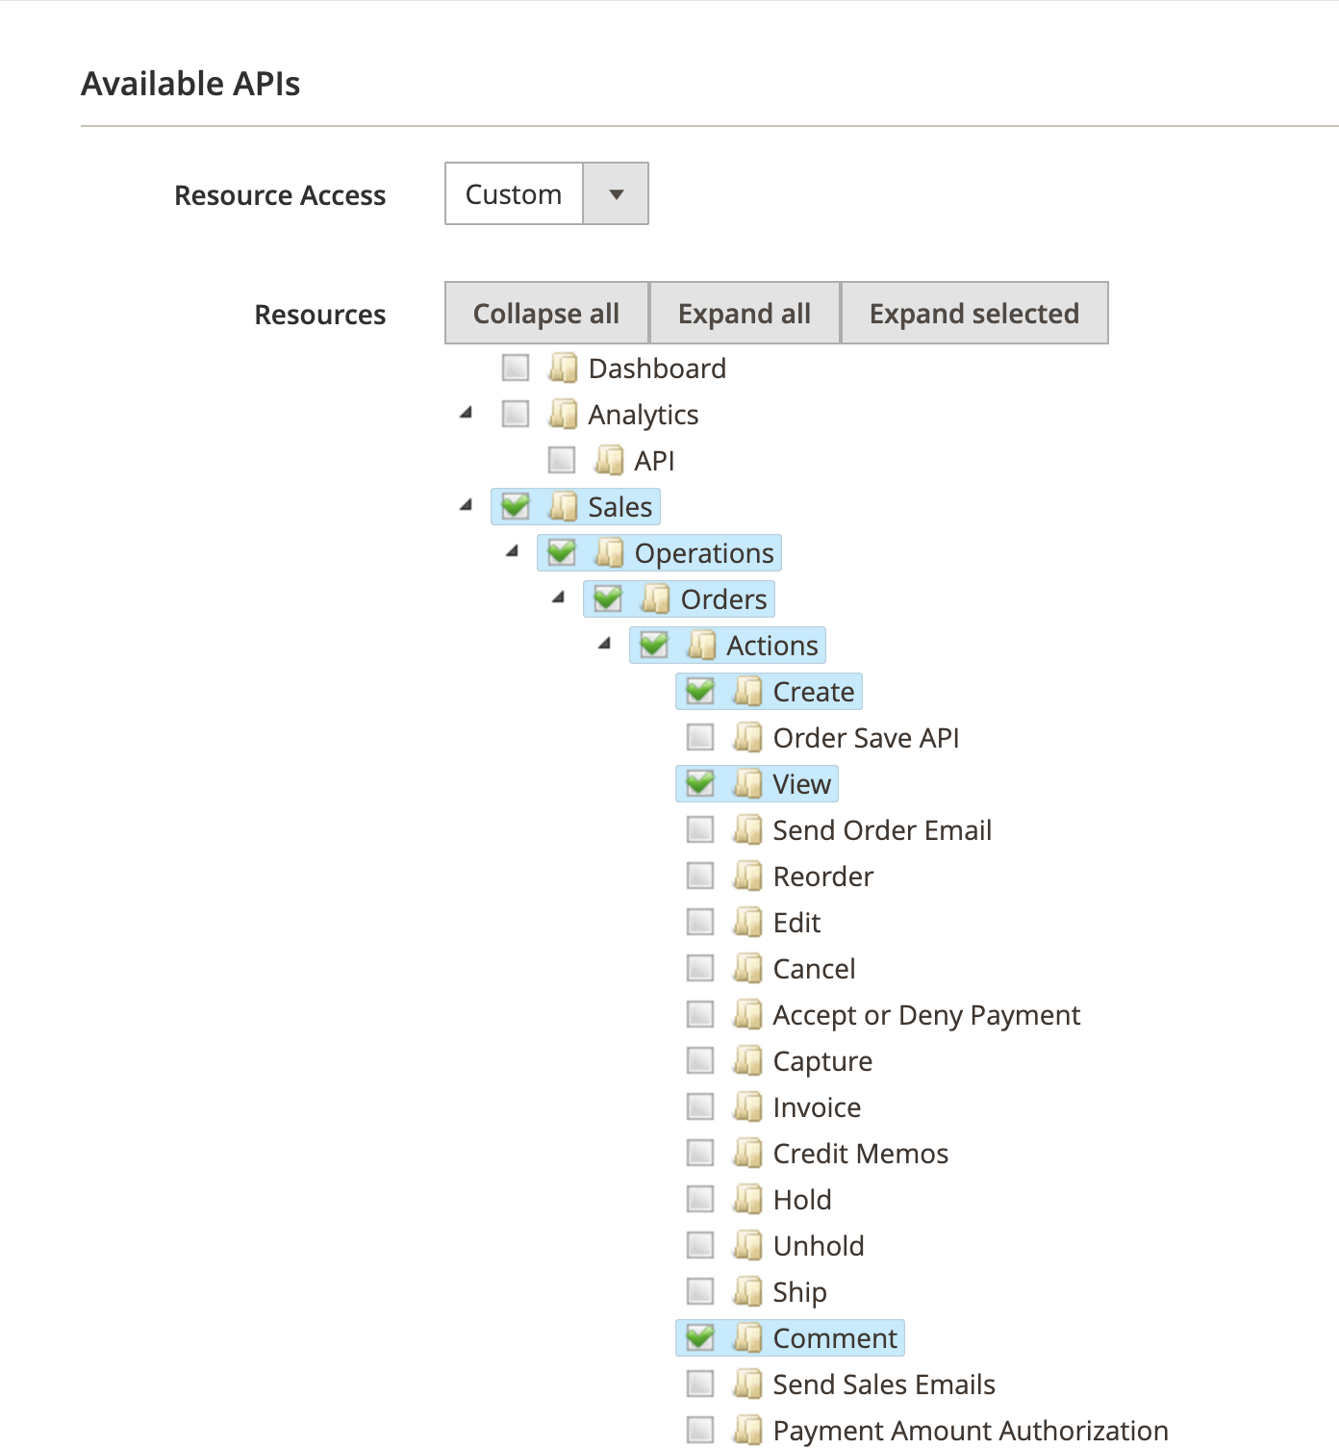Check the Unhold checkbox
Viewport: 1339px width, 1449px height.
click(x=700, y=1245)
